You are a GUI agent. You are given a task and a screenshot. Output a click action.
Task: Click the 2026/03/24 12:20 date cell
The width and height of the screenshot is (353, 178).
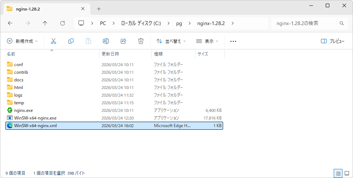[x=118, y=118]
